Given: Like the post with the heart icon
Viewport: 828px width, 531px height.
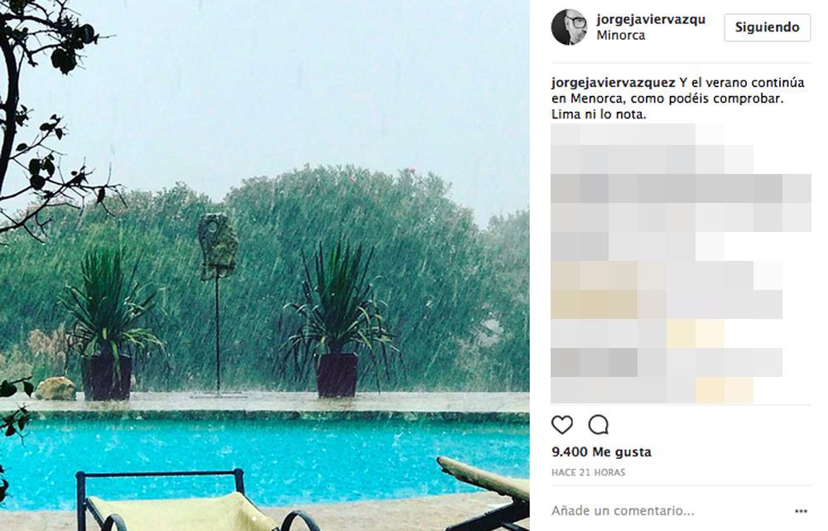Looking at the screenshot, I should [x=562, y=425].
